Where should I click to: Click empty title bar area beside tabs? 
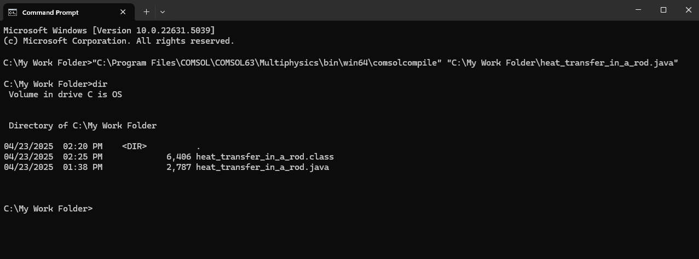[394, 10]
